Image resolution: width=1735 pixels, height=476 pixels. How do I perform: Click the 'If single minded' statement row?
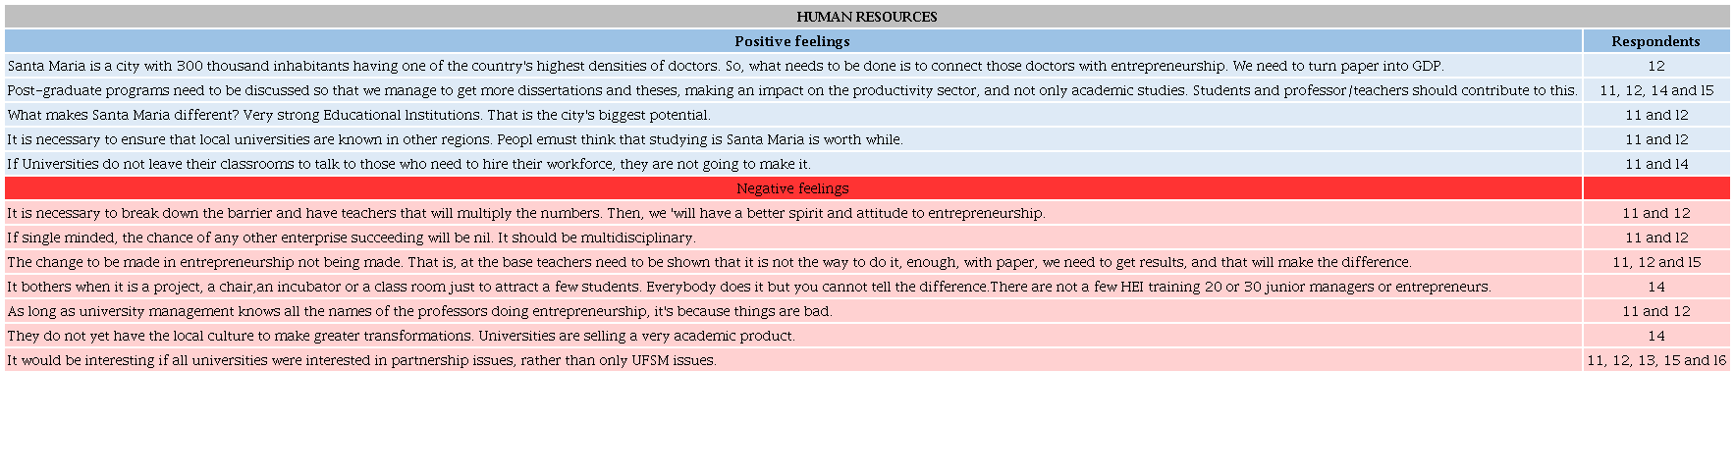pos(351,238)
